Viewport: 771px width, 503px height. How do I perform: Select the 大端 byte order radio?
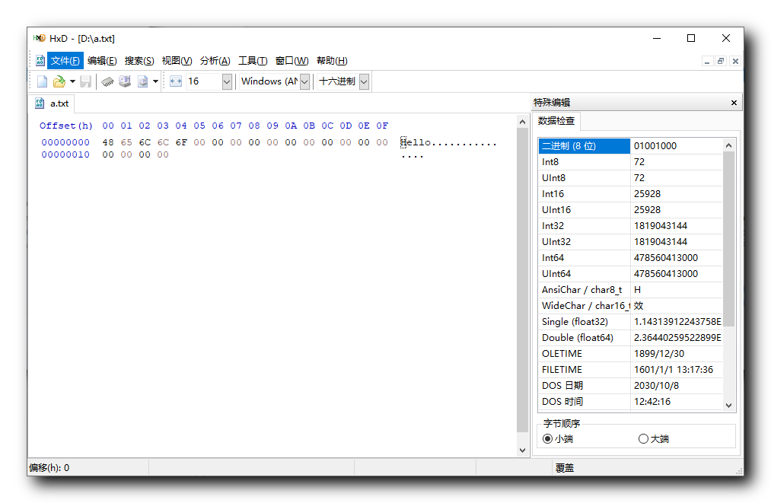654,438
